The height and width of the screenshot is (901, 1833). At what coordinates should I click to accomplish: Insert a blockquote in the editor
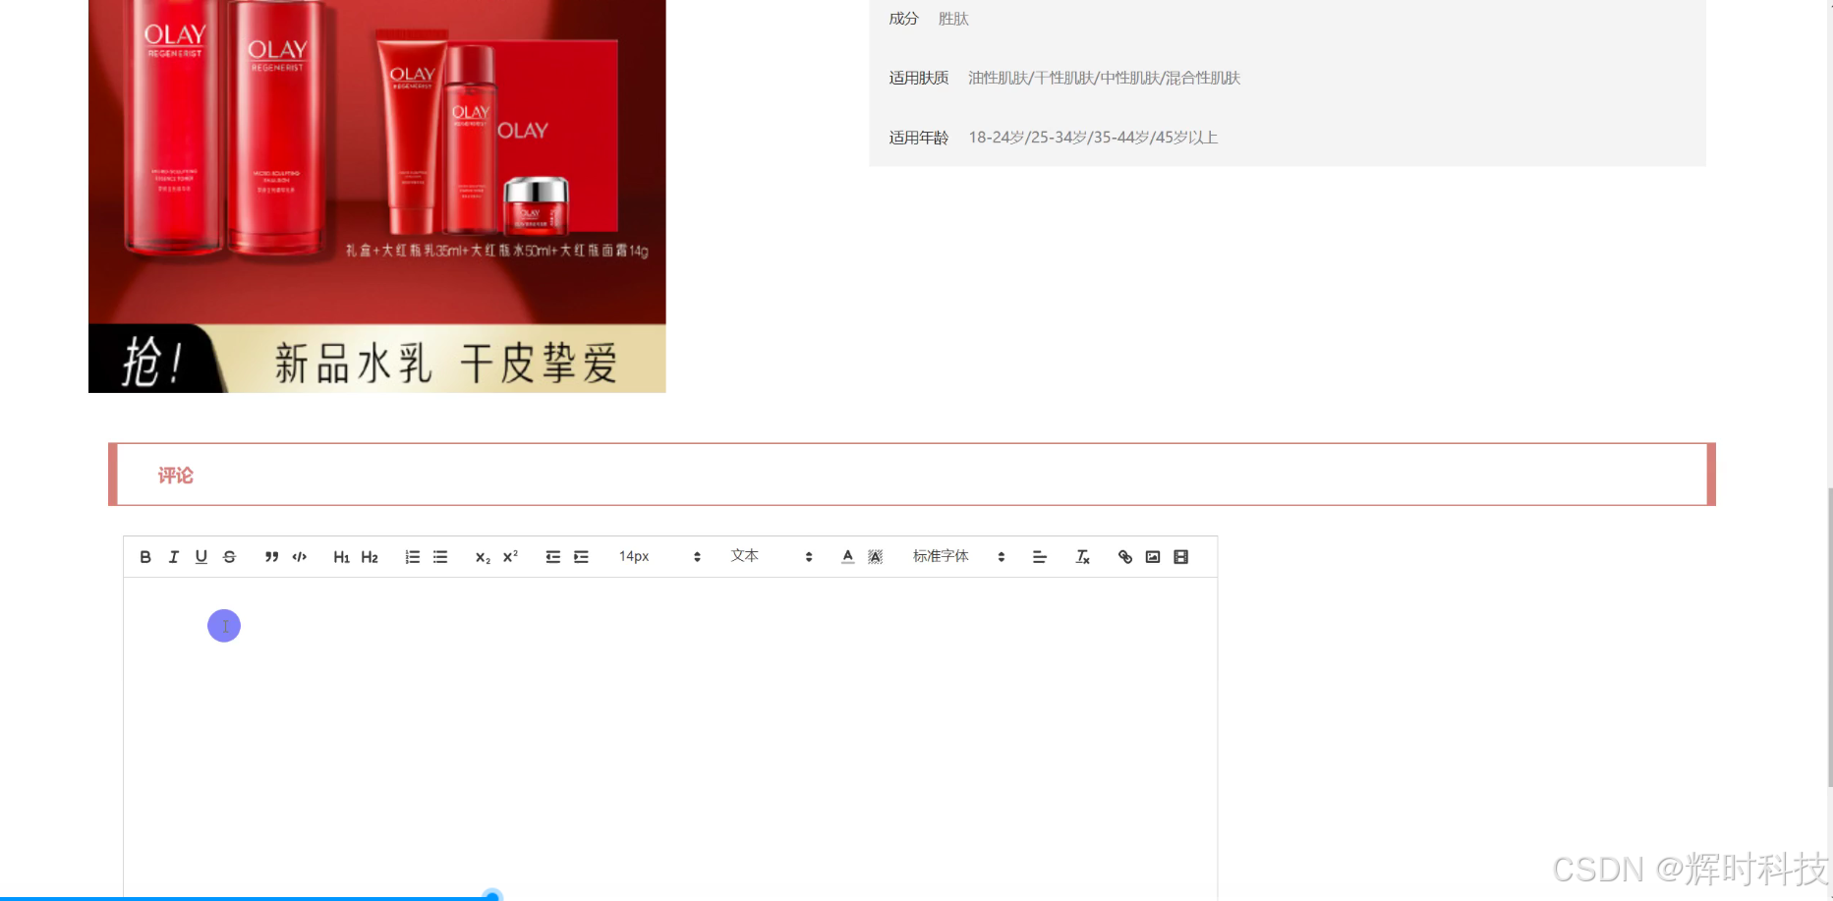pyautogui.click(x=272, y=557)
